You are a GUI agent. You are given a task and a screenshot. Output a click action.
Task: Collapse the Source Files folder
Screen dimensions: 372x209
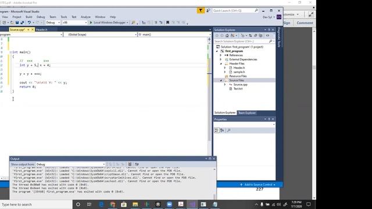[221, 80]
